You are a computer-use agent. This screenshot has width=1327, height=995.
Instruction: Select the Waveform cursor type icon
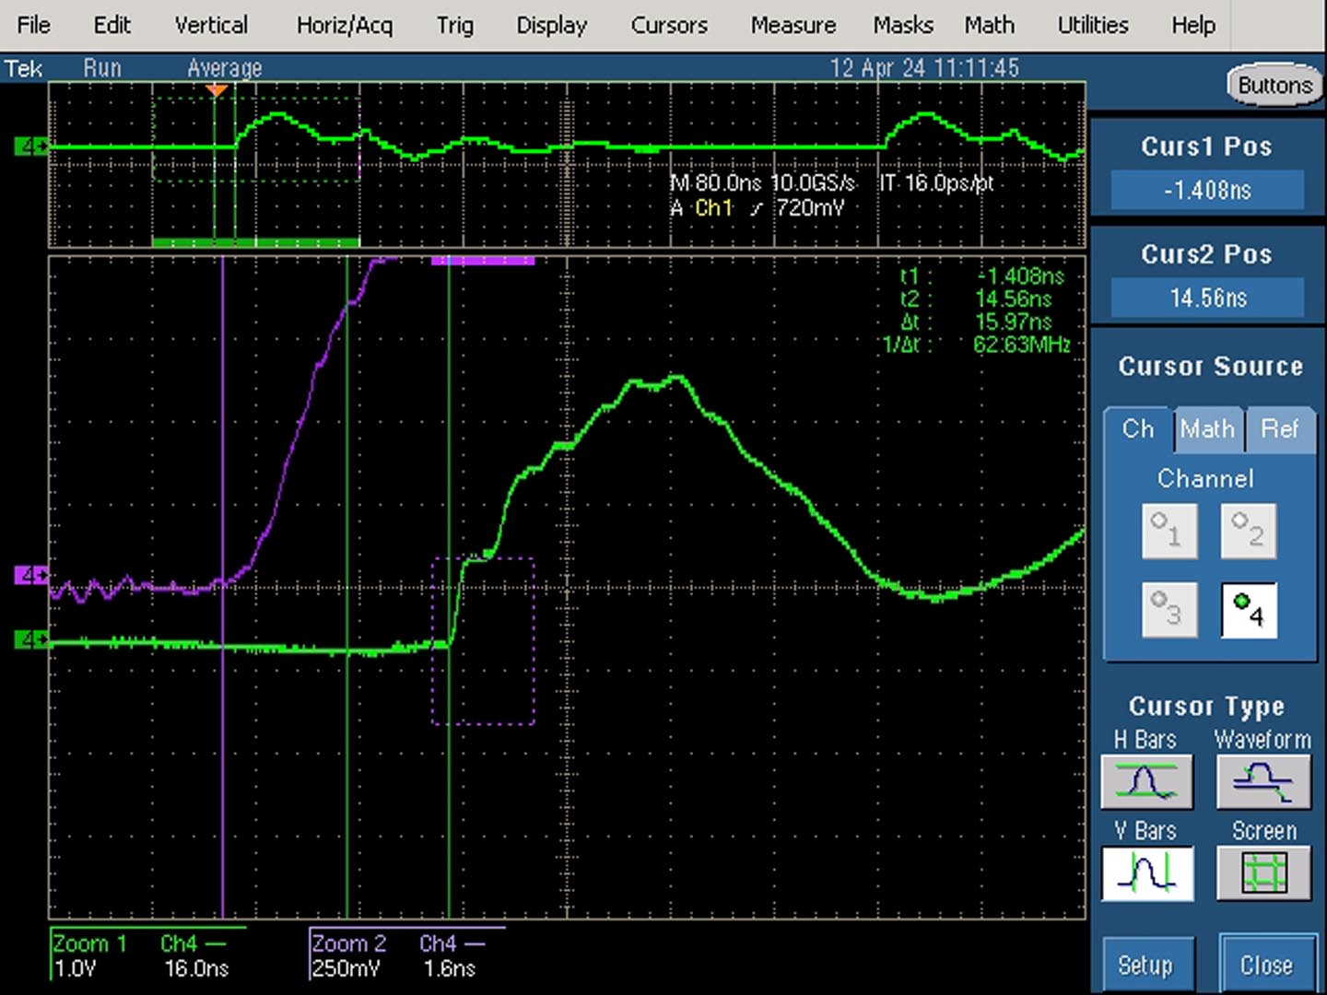[x=1263, y=781]
